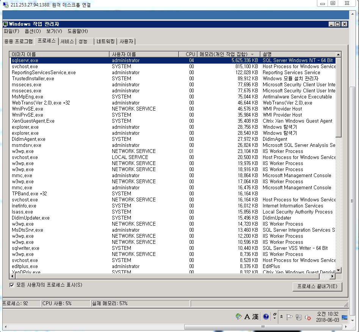Select the MsDtsSrvr.exe row
Image resolution: width=359 pixels, height=332 pixels.
coord(173,230)
